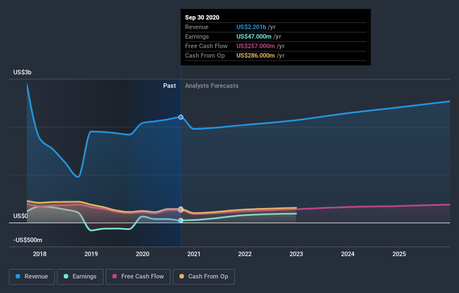Click the US$0 y-axis label
The height and width of the screenshot is (293, 459).
(x=21, y=216)
